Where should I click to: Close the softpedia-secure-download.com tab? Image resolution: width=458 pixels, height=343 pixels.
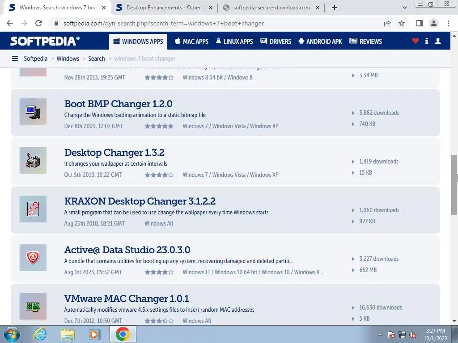318,8
